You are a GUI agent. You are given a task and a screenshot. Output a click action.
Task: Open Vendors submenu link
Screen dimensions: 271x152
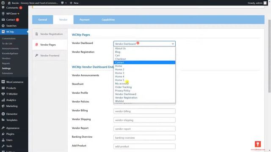6,58
